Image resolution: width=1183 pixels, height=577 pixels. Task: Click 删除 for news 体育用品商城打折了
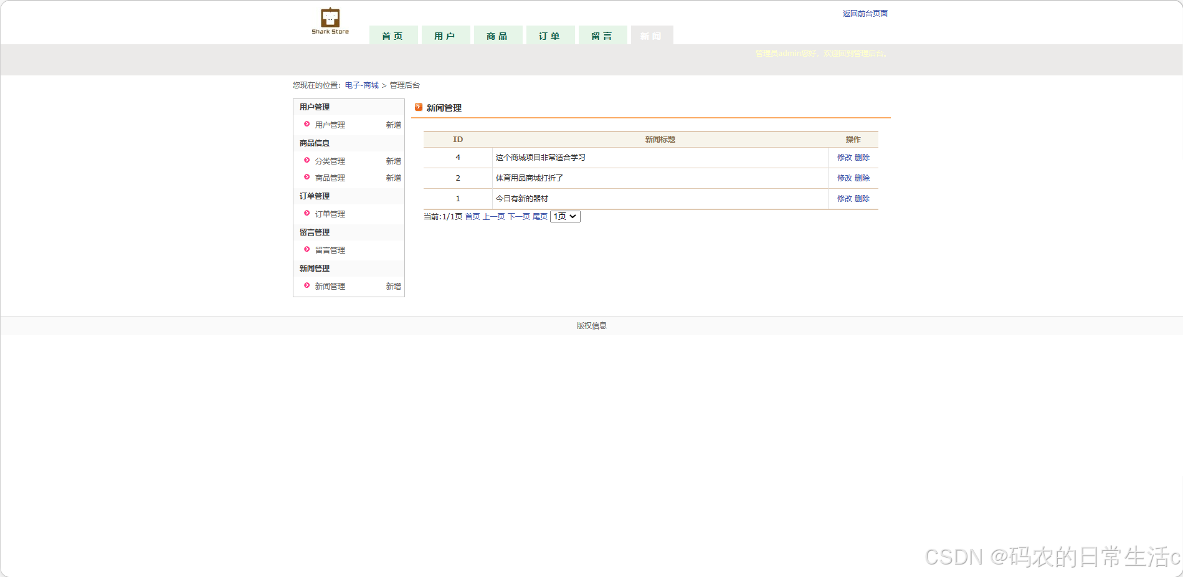(863, 178)
